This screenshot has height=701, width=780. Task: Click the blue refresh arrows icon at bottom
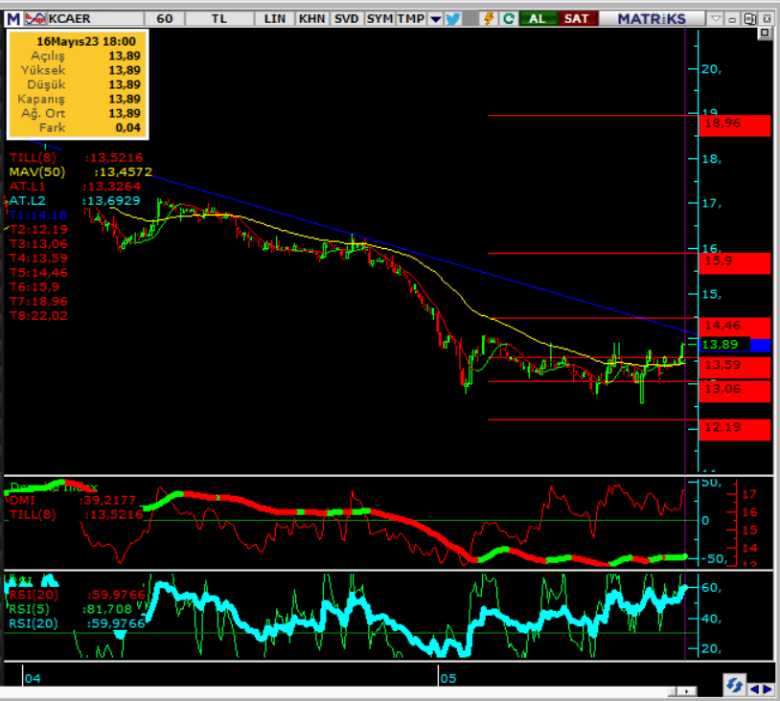(734, 685)
